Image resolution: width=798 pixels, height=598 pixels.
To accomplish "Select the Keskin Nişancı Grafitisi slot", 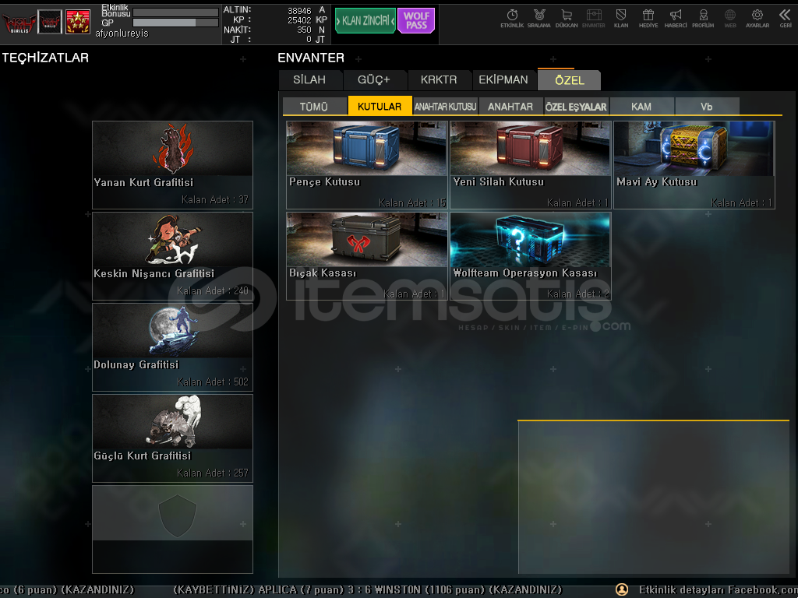I will coord(172,255).
